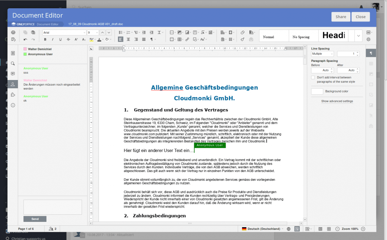
Task: Click the save document icon
Action: click(13, 39)
